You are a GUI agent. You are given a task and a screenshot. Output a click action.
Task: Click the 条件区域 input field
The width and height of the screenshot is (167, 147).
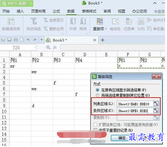pyautogui.click(x=135, y=111)
